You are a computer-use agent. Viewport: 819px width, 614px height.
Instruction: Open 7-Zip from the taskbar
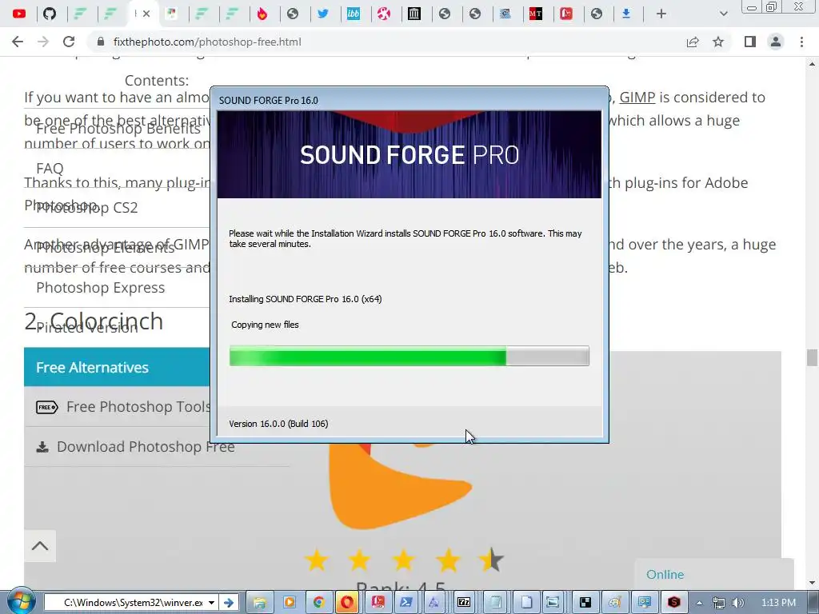[x=464, y=603]
